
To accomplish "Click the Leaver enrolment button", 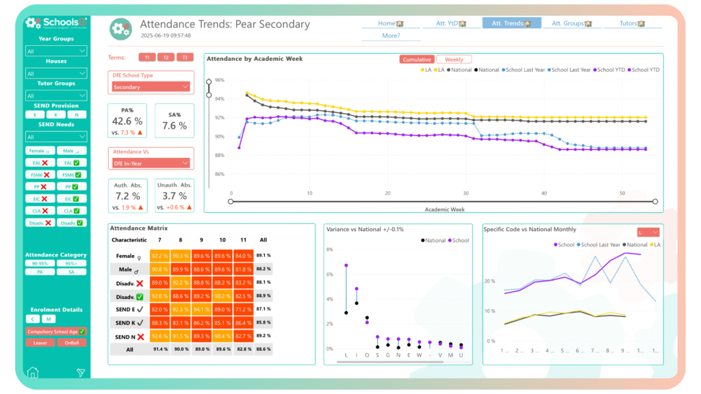I will tap(40, 343).
